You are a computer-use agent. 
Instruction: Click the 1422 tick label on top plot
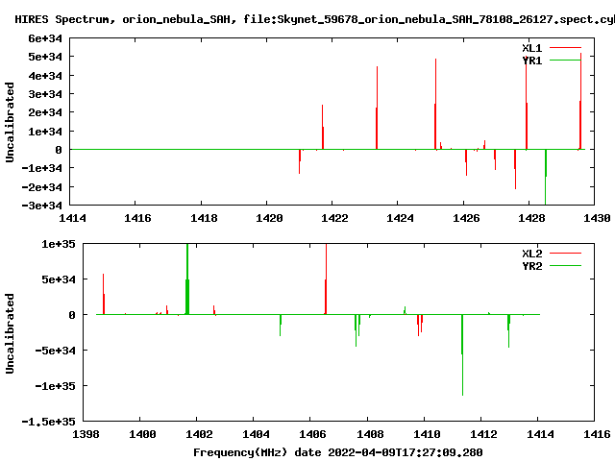334,218
